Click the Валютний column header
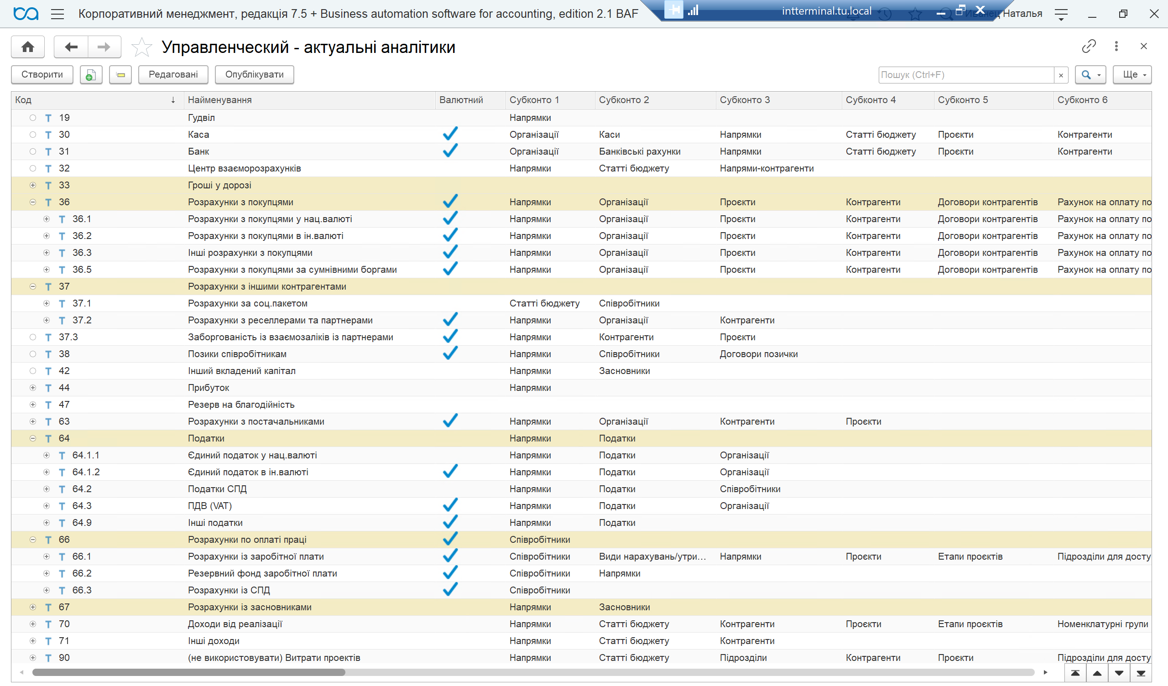The width and height of the screenshot is (1168, 686). pos(470,100)
